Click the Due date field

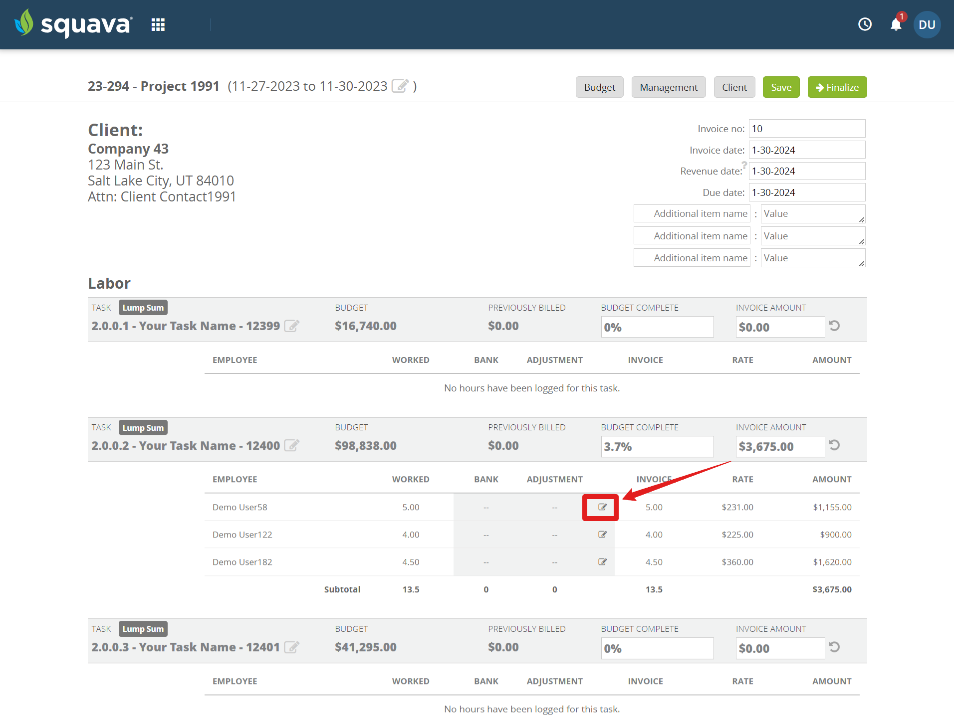807,192
